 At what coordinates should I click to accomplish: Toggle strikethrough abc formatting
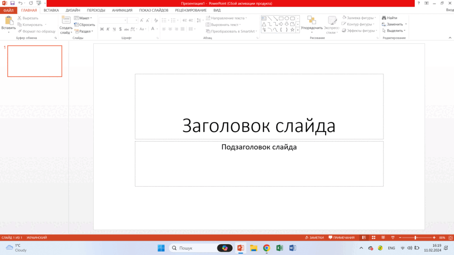[x=127, y=29]
